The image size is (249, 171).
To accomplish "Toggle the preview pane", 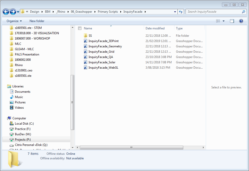I will click(x=232, y=21).
